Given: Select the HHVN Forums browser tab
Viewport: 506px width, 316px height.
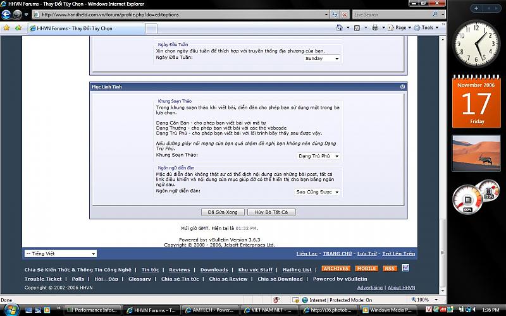Looking at the screenshot, I should coord(70,28).
